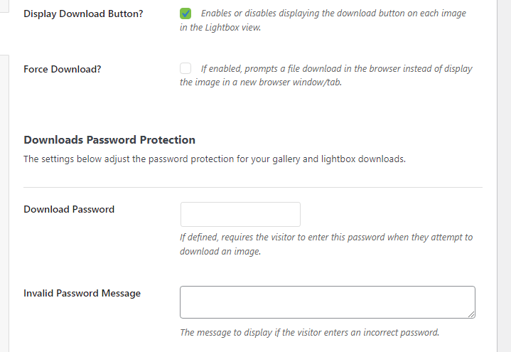Focus the Invalid Password Message textarea
Viewport: 511px width, 352px height.
click(x=327, y=302)
